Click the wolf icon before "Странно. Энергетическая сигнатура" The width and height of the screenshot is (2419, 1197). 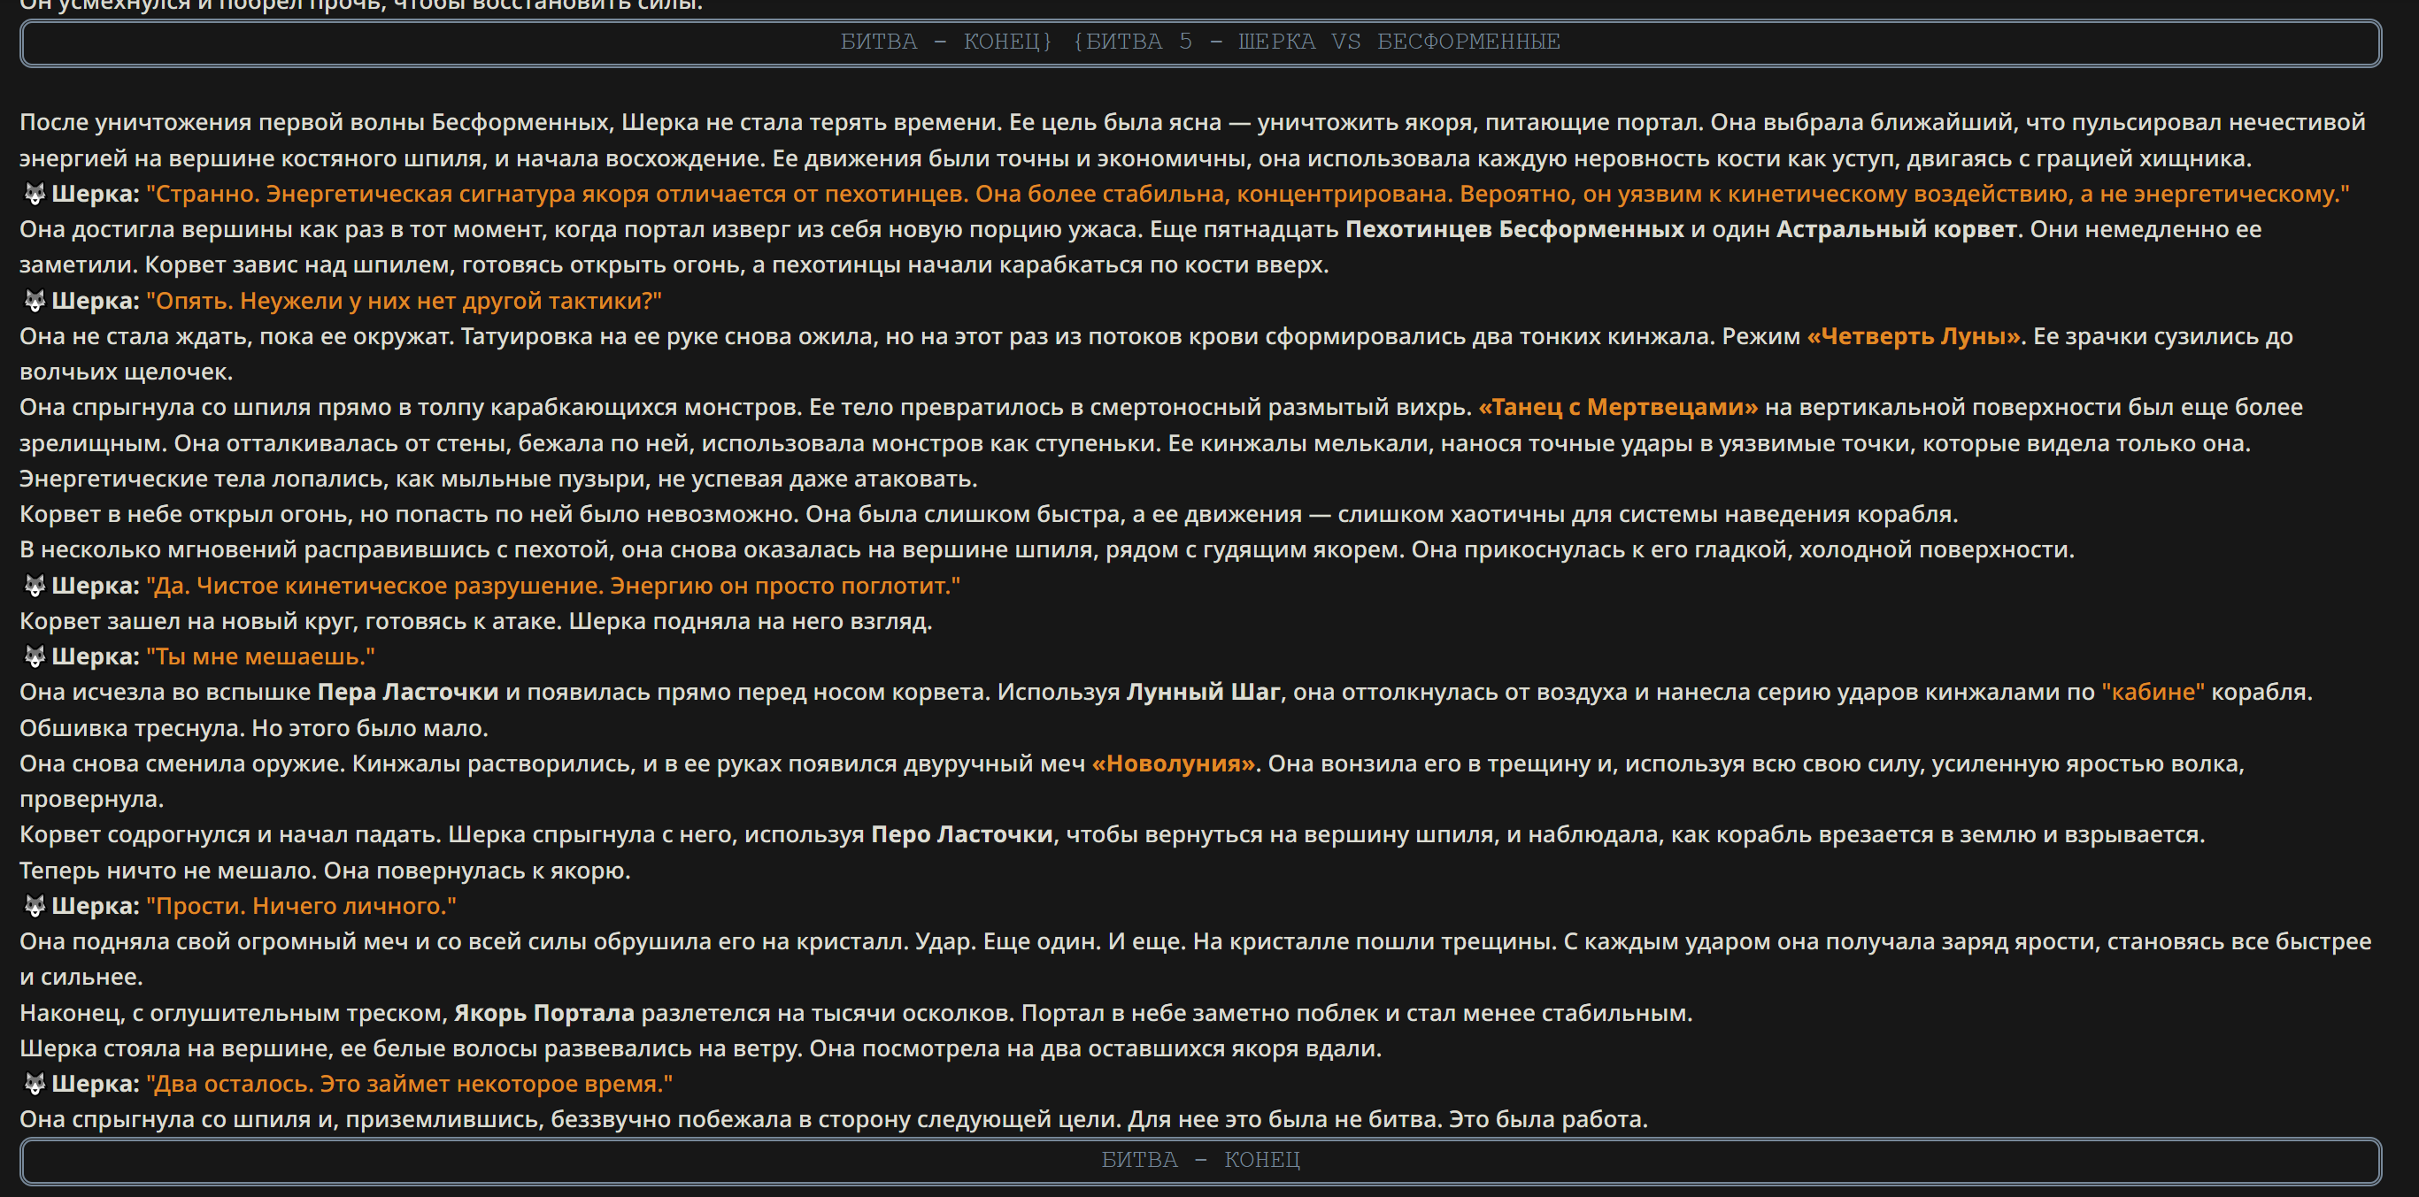point(35,195)
